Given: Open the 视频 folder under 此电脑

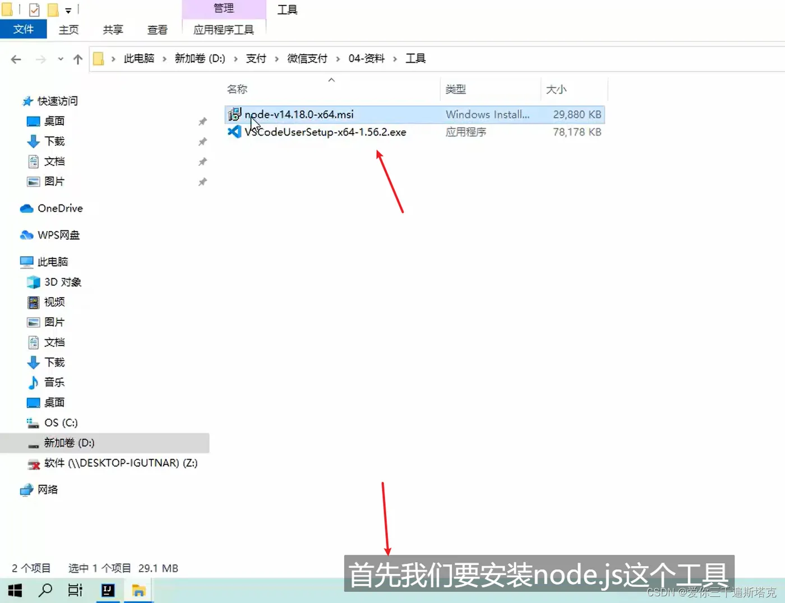Looking at the screenshot, I should 54,302.
